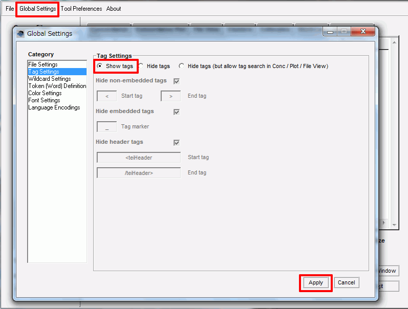Toggle Hide embedded tags checkbox
Viewport: 408px width, 309px height.
[177, 112]
